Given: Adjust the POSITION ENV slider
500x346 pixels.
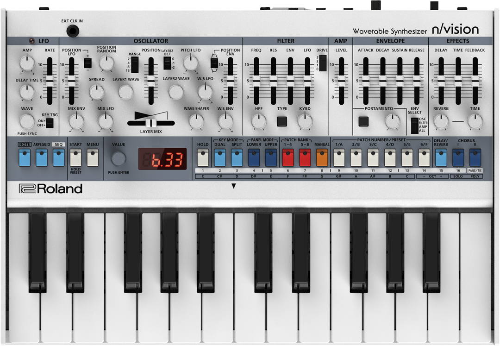Looking at the screenshot, I should tap(230, 81).
